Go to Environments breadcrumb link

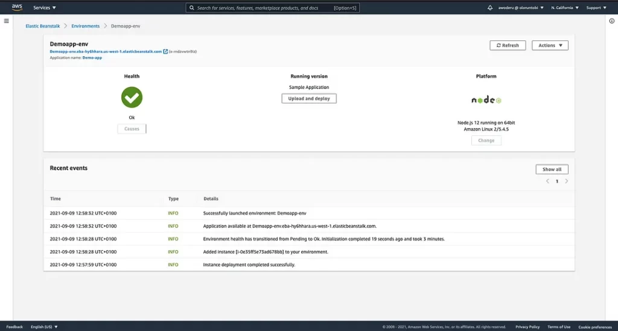(85, 26)
